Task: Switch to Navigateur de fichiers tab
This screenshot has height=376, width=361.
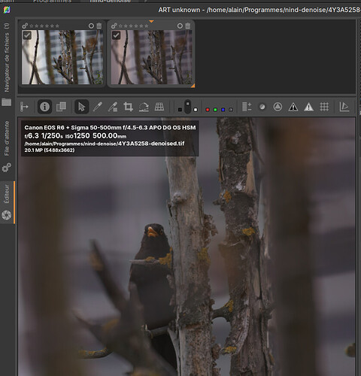Action: 7,58
